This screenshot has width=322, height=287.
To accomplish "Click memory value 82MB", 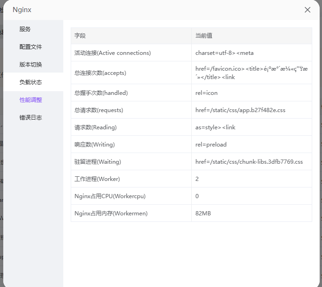I will tap(203, 214).
